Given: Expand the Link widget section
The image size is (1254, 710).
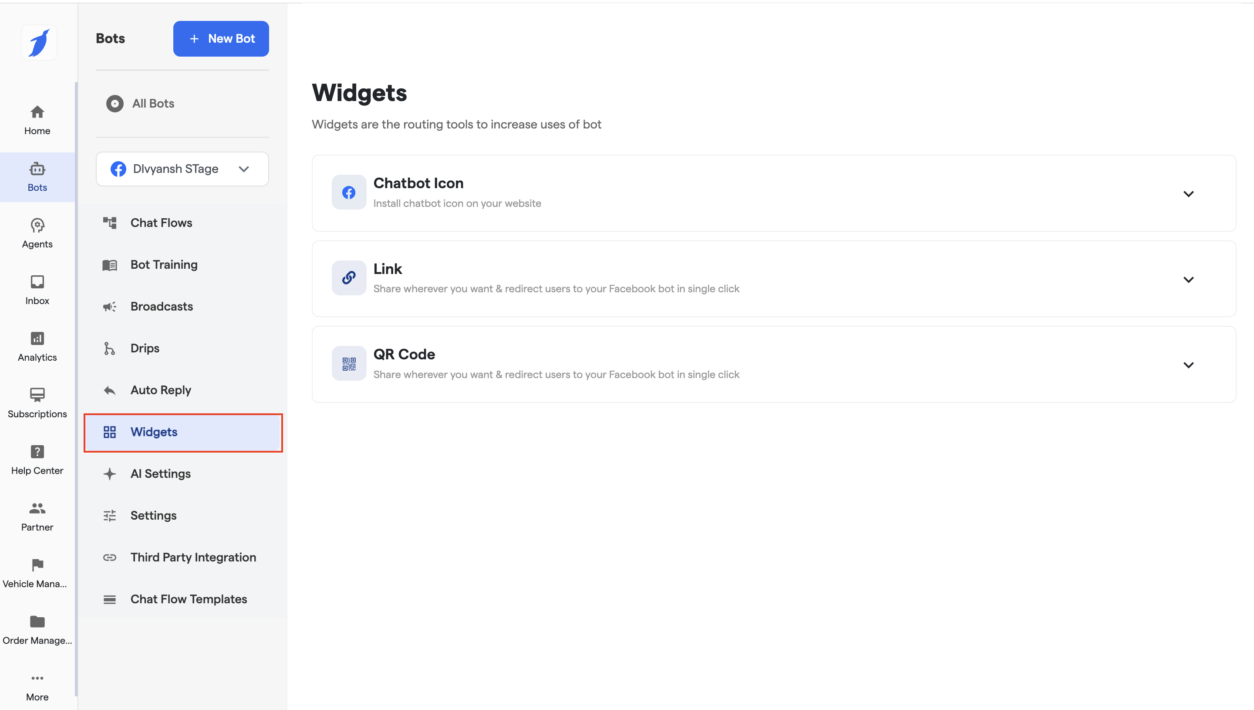Looking at the screenshot, I should pos(1188,279).
